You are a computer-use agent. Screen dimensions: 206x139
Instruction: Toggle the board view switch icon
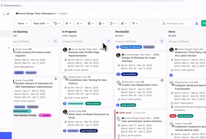click(x=197, y=23)
